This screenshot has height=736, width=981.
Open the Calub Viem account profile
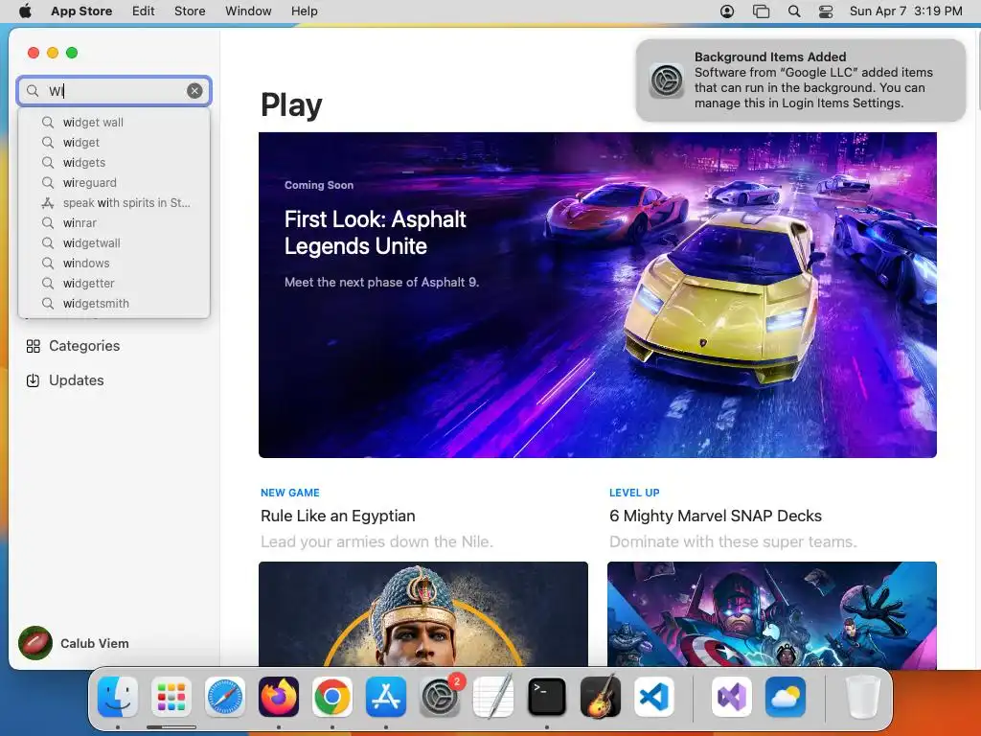click(x=74, y=643)
